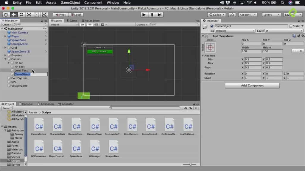Open the UIManager script in Scripts folder
Viewport: 305px width, 171px height.
tap(95, 148)
